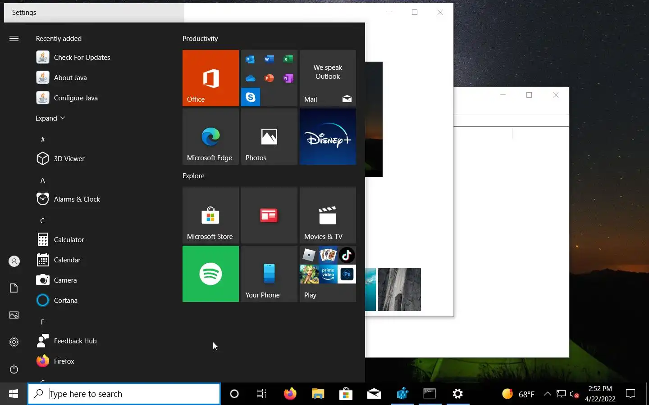Launch Microsoft Edge tile

click(x=210, y=136)
